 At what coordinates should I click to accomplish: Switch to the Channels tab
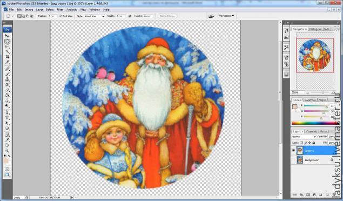coord(312,131)
